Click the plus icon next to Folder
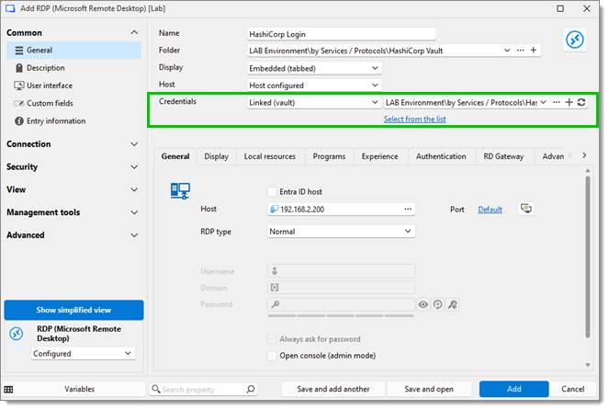The height and width of the screenshot is (410, 609). tap(534, 51)
